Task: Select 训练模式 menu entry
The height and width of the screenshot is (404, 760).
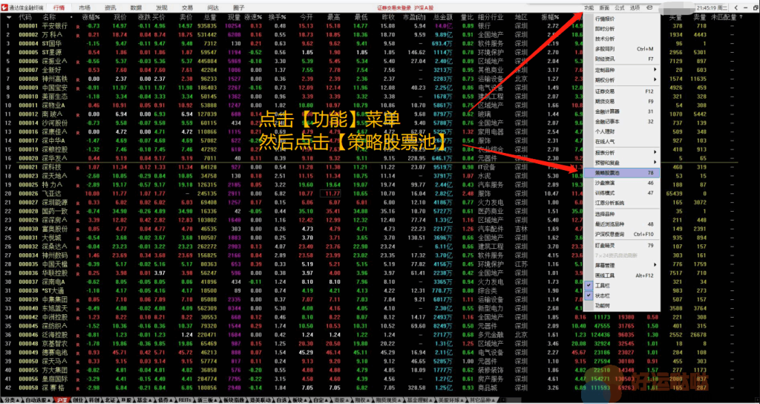Action: pyautogui.click(x=623, y=193)
